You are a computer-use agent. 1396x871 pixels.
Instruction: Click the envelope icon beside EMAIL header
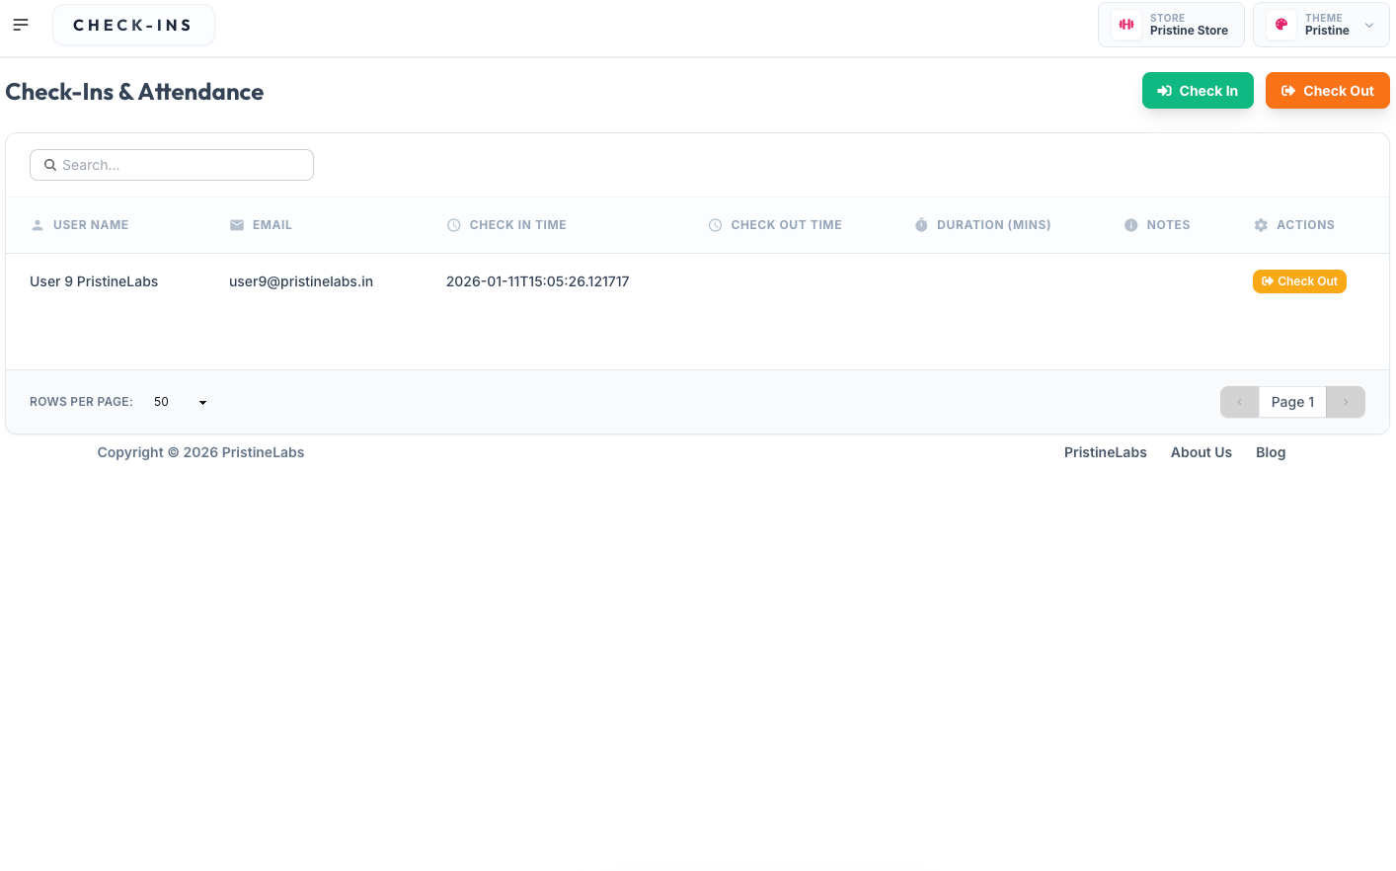[x=237, y=225]
